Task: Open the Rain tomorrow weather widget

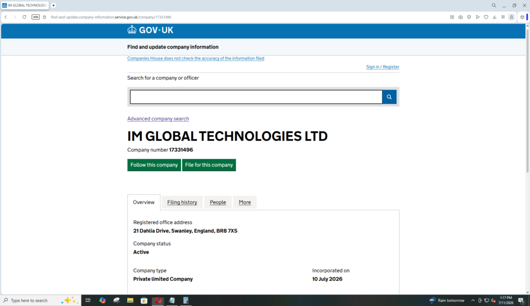Action: point(447,300)
